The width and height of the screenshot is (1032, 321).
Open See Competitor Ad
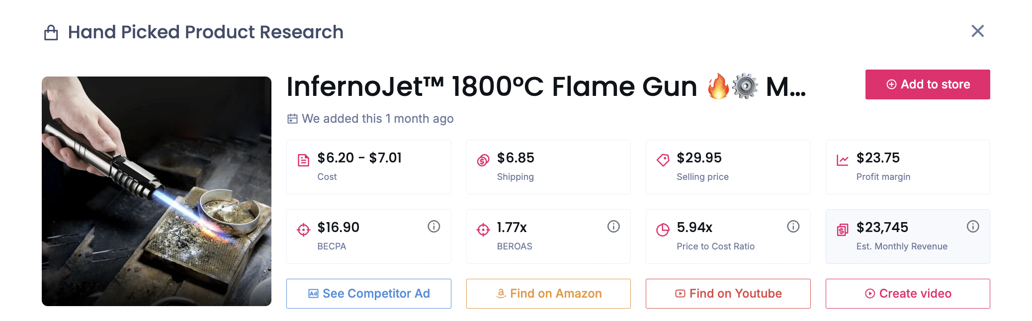tap(368, 293)
